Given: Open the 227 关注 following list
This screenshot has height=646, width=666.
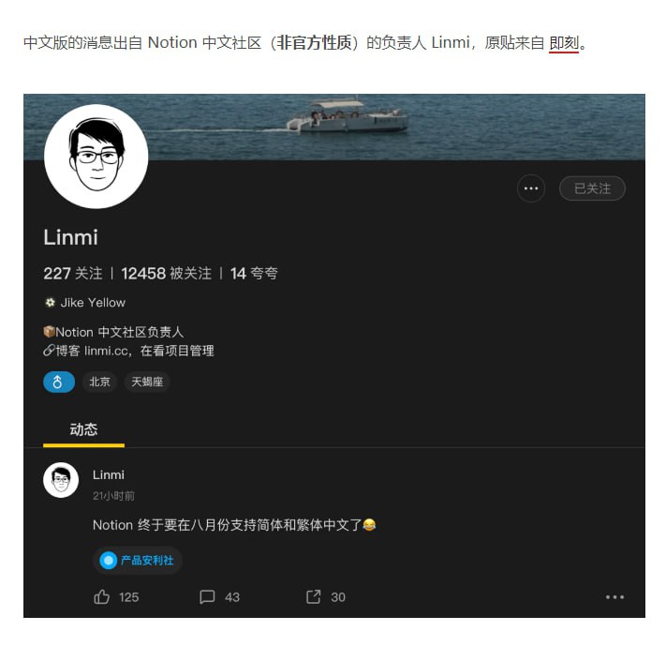Looking at the screenshot, I should [x=73, y=274].
